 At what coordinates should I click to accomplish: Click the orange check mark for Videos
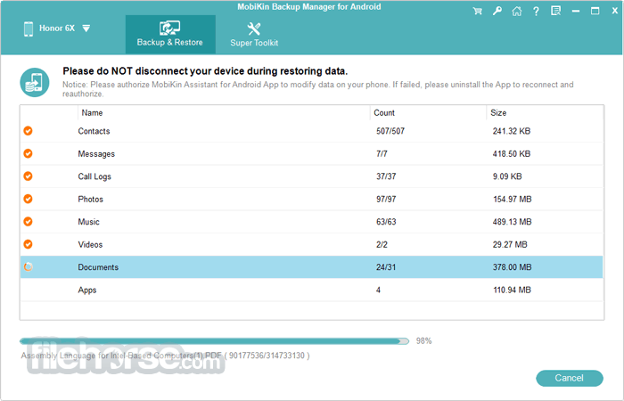(28, 244)
